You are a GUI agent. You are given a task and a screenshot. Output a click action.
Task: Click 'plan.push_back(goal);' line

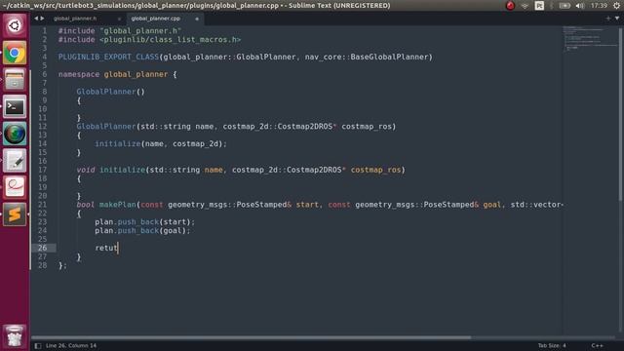pyautogui.click(x=142, y=231)
